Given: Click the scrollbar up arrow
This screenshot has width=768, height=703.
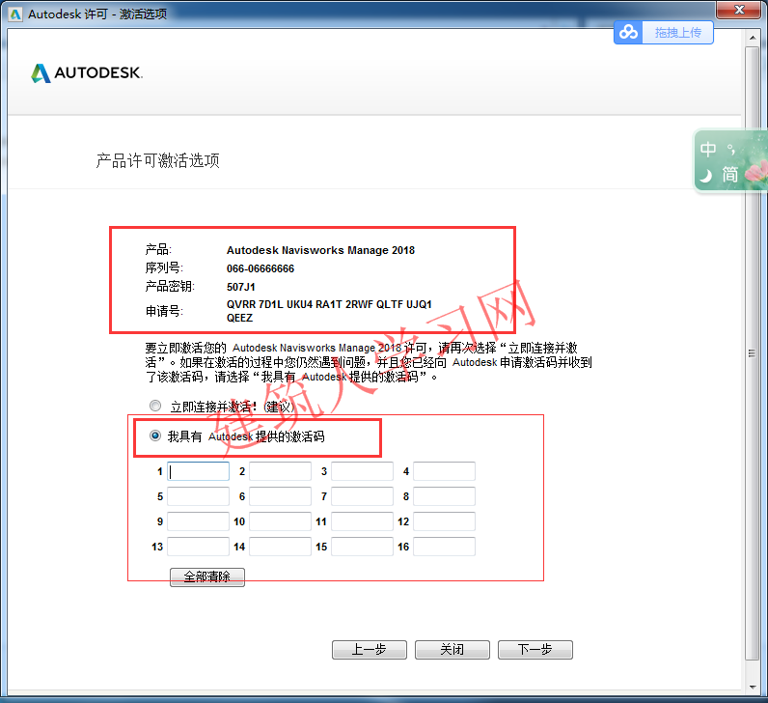Looking at the screenshot, I should click(x=753, y=38).
